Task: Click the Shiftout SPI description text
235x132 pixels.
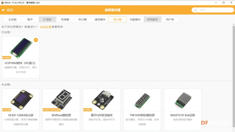Action: click(x=61, y=122)
